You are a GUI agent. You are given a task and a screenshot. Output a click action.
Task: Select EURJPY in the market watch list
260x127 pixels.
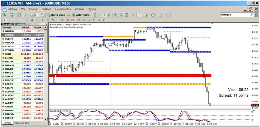9,61
